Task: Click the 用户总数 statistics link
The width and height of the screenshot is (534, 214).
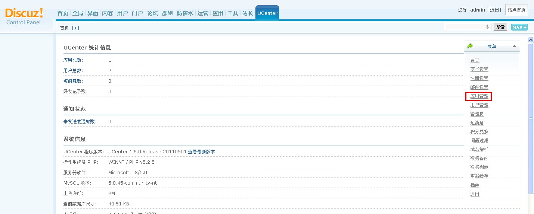Action: [x=73, y=71]
